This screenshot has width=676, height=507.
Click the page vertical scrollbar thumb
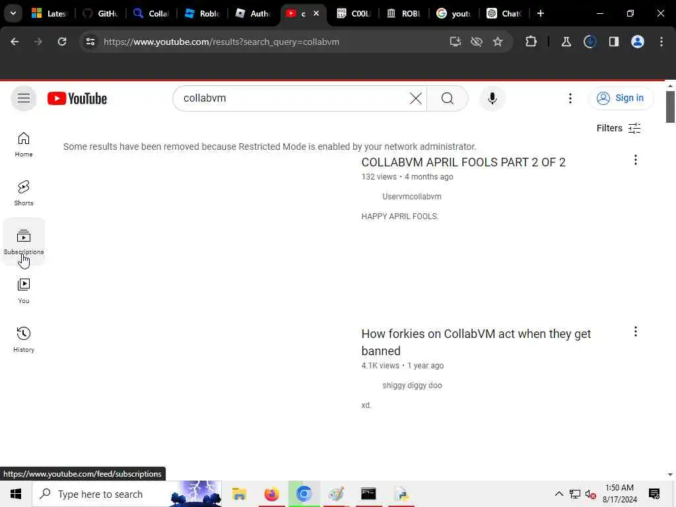coord(670,107)
